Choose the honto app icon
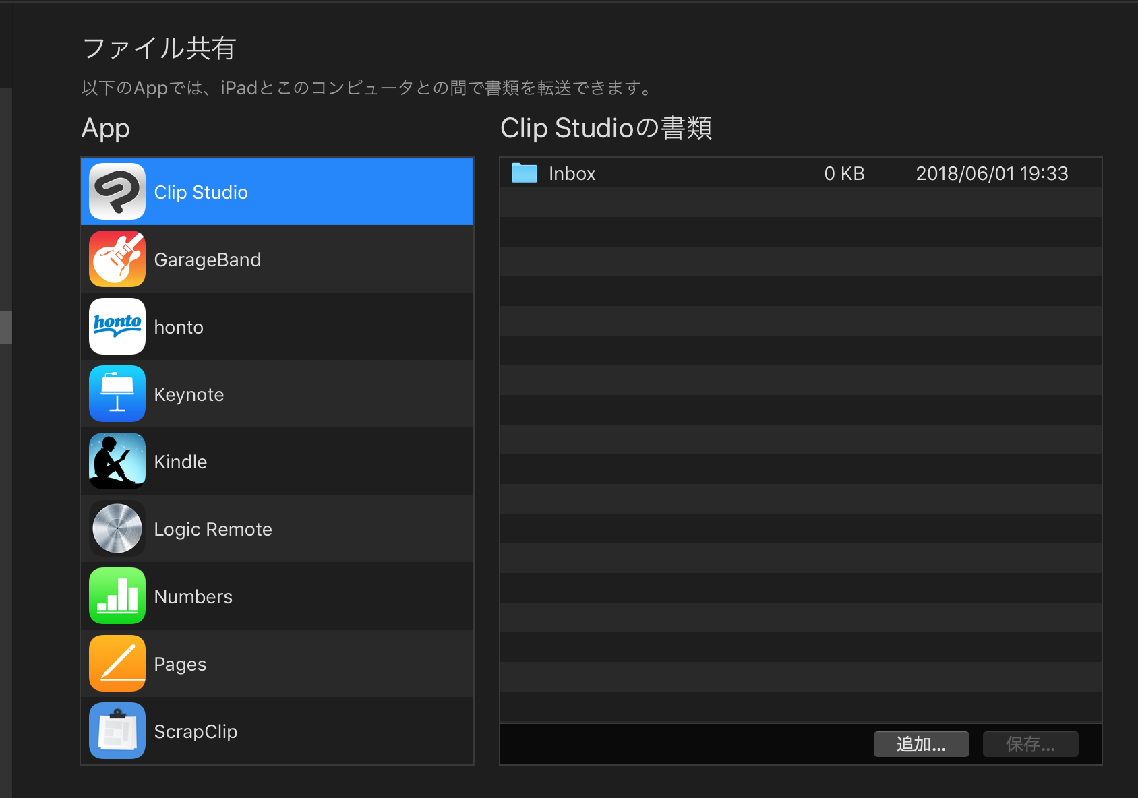Screen dimensions: 1138x798 pos(117,326)
